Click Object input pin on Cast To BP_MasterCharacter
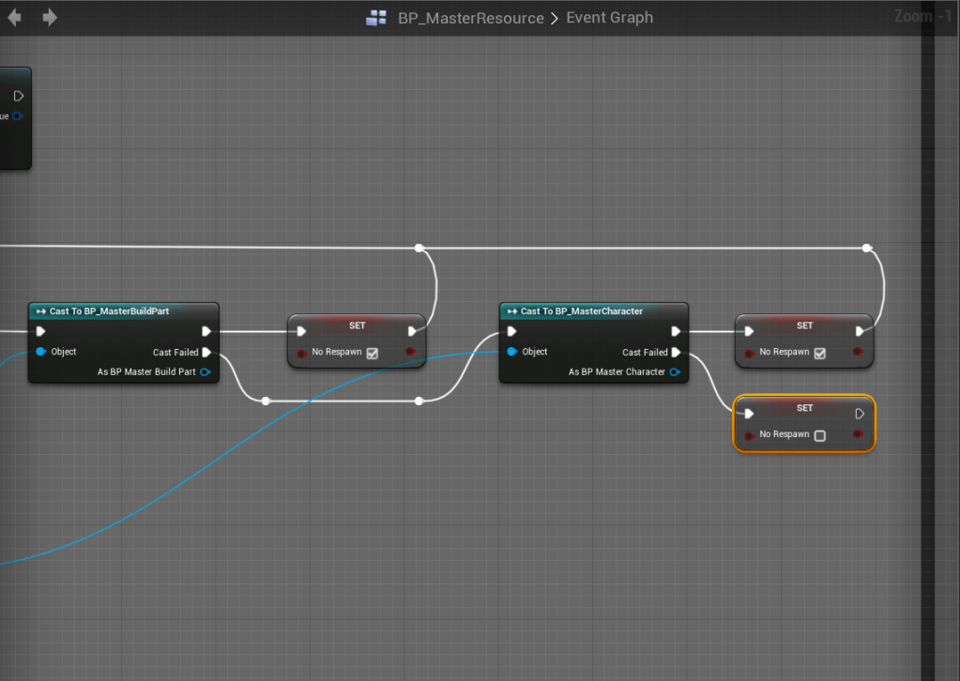 (511, 352)
